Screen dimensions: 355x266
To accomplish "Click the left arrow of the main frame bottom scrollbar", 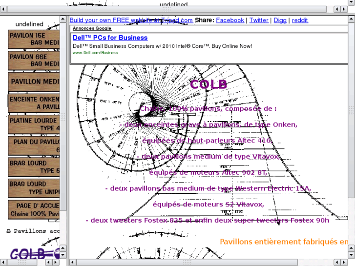I will [72, 263].
